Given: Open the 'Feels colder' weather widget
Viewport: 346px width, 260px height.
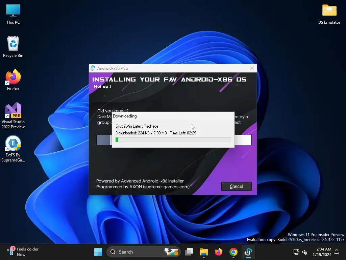Looking at the screenshot, I should tap(23, 252).
